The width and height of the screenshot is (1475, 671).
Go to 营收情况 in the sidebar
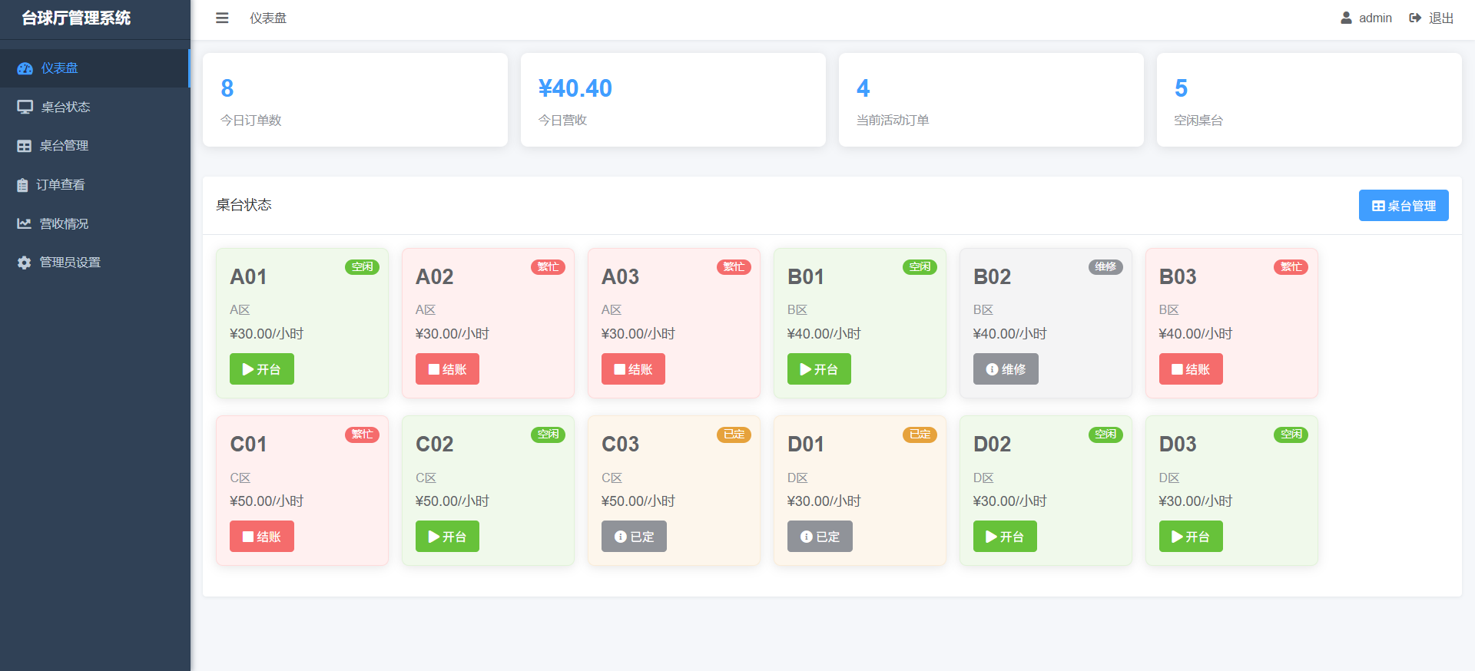[64, 223]
